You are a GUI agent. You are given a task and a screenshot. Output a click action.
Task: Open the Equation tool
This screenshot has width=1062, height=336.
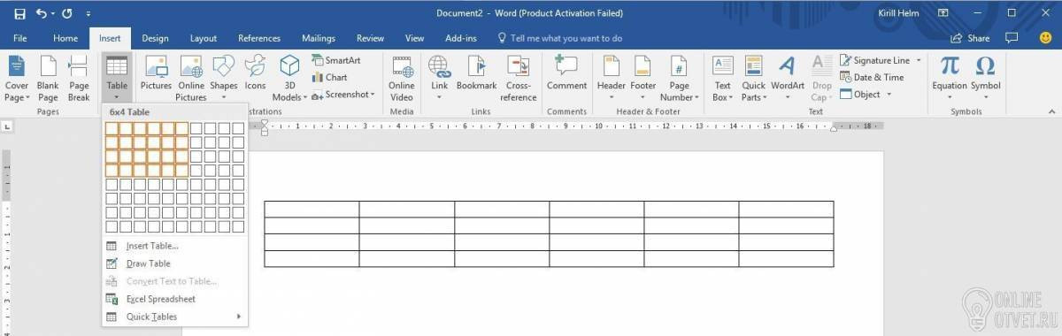tap(949, 79)
